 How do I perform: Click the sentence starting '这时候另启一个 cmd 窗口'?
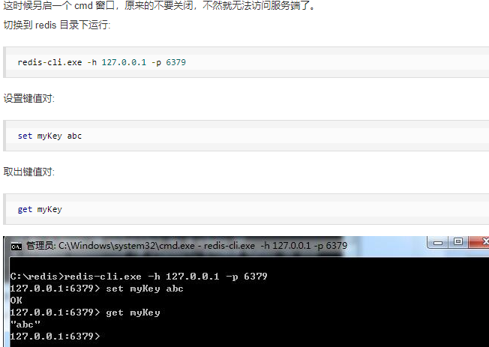click(x=160, y=5)
